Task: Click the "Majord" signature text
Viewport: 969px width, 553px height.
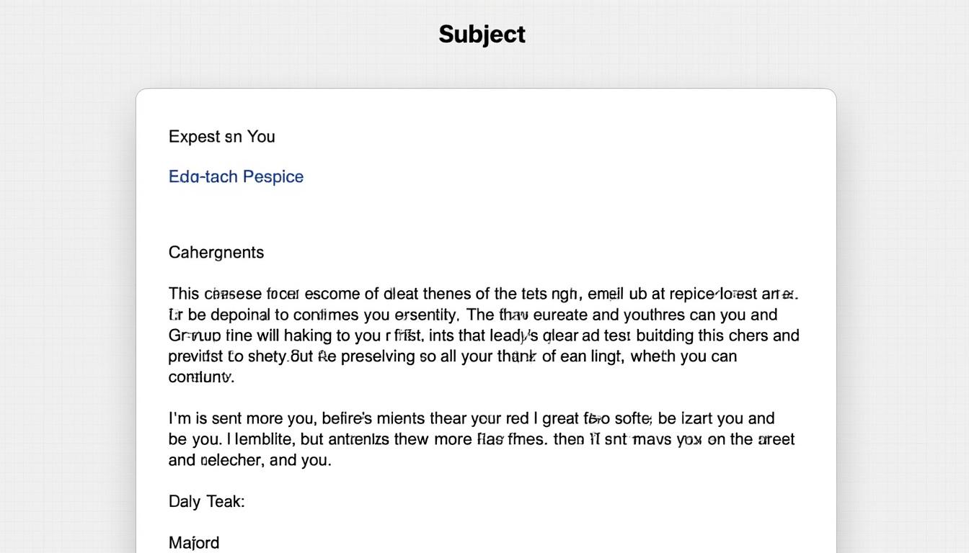Action: (193, 543)
